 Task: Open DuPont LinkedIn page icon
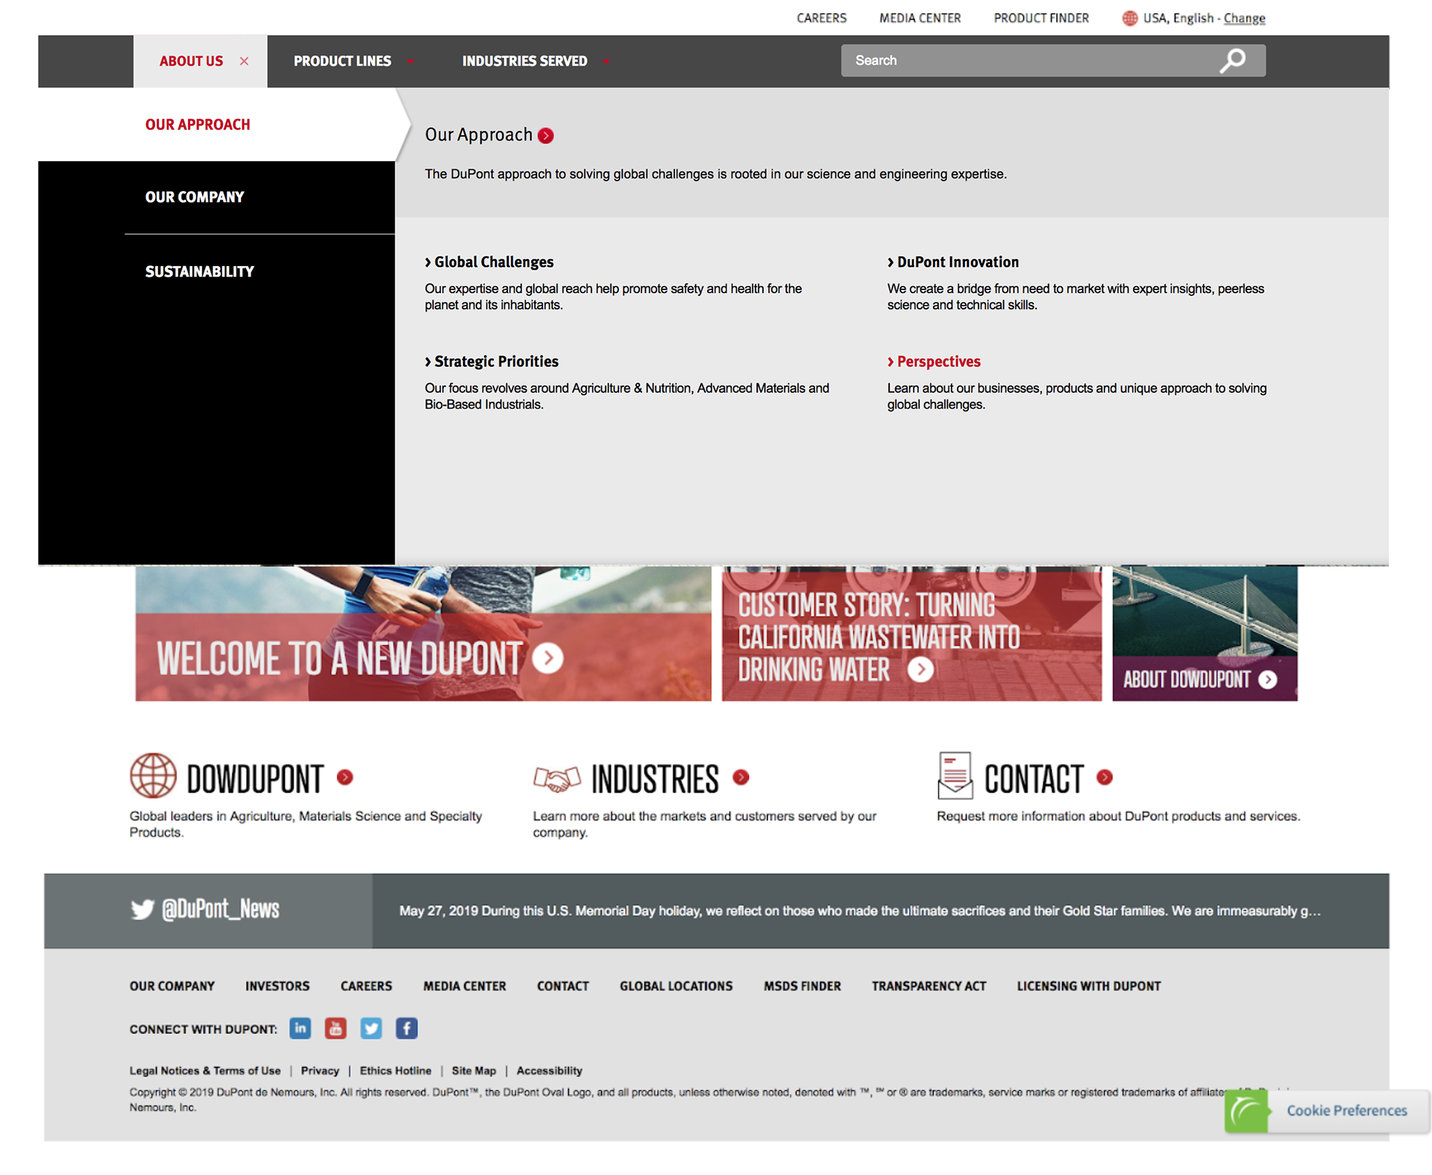click(300, 1028)
